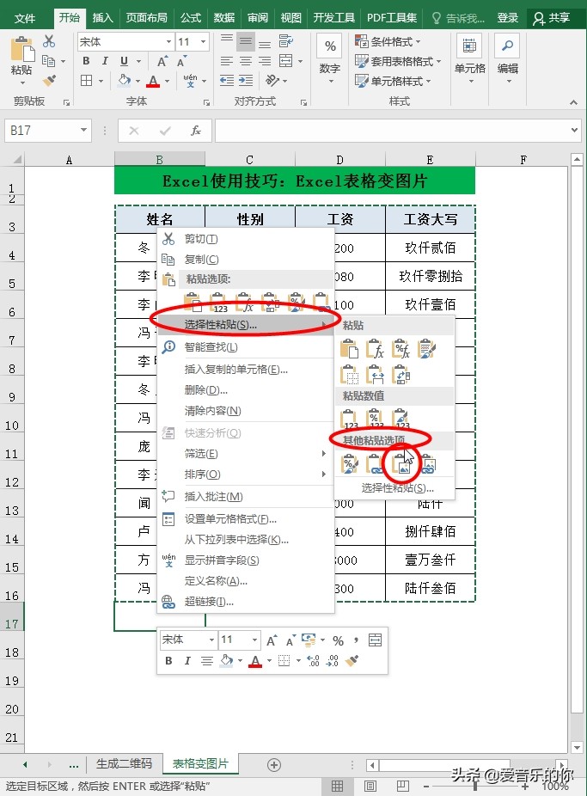Click the Paste Formulas fx icon in submenu
Image resolution: width=587 pixels, height=796 pixels.
point(375,349)
